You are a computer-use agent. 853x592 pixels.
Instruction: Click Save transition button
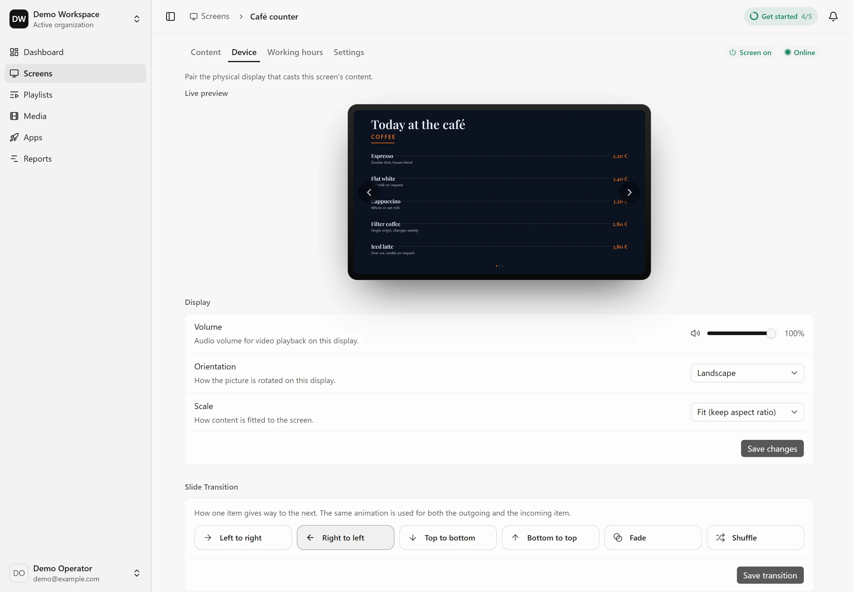click(x=770, y=575)
